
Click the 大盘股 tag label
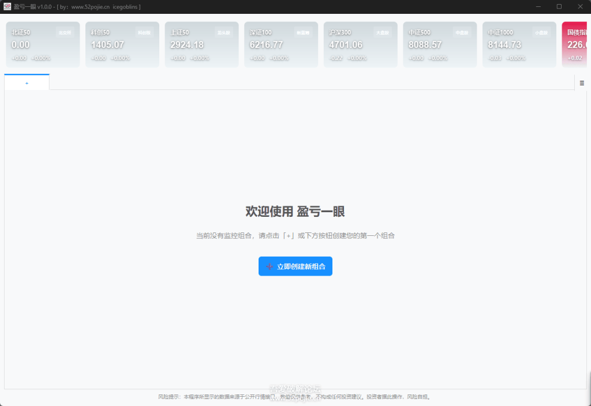382,33
